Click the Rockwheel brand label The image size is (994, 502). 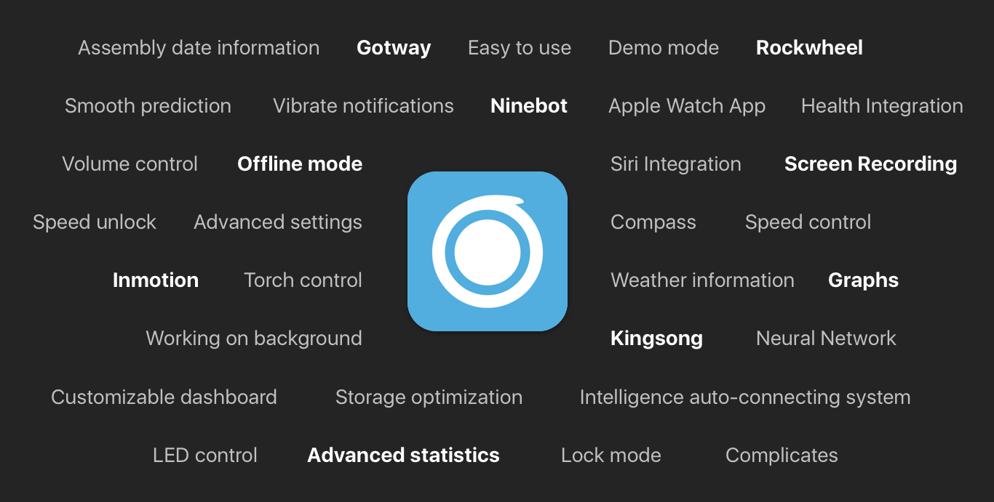point(809,48)
